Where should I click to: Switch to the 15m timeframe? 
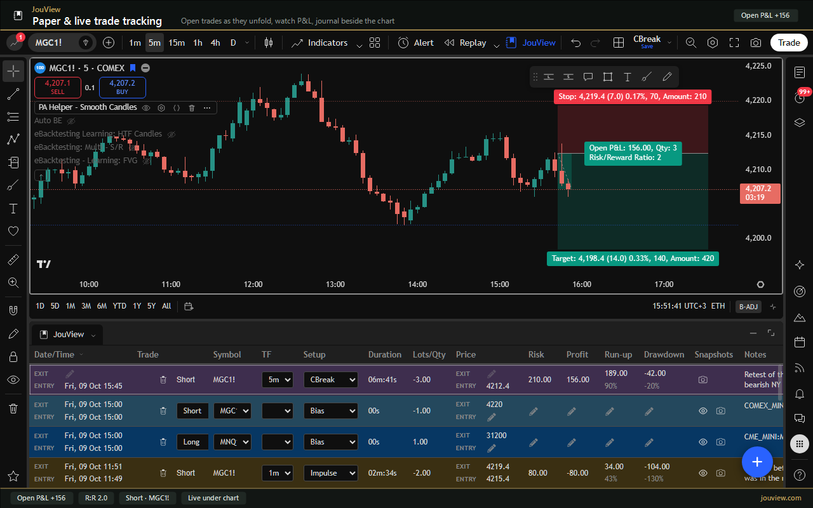176,43
